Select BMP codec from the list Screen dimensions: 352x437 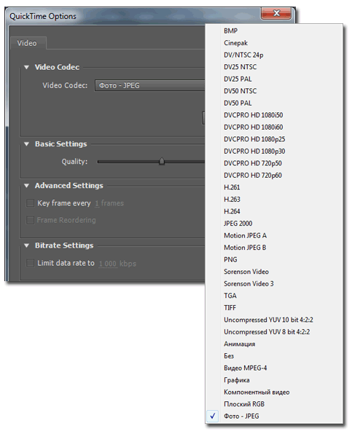(274, 31)
